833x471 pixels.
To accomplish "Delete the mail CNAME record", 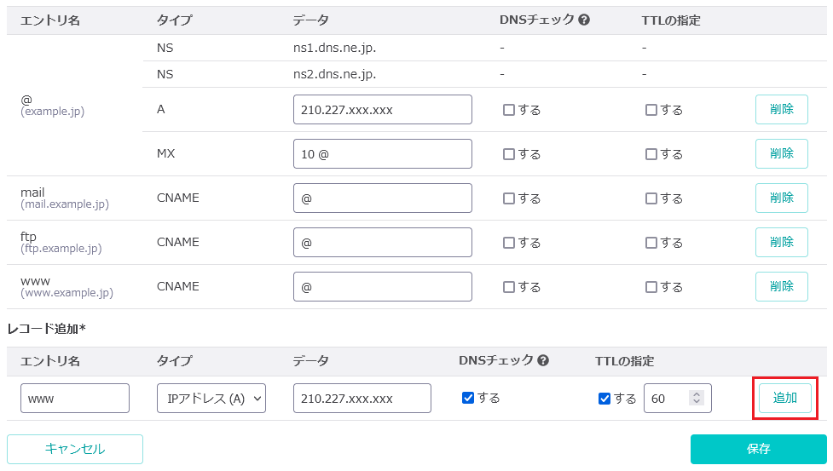I will tap(782, 198).
